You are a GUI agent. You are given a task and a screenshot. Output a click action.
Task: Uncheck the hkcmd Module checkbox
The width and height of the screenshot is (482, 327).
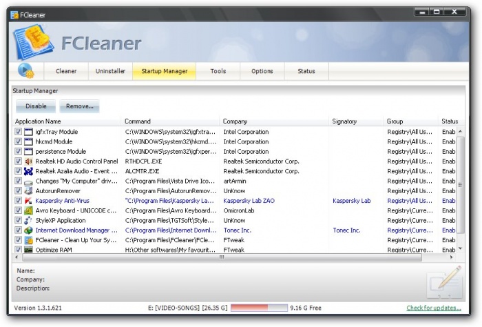[x=18, y=141]
